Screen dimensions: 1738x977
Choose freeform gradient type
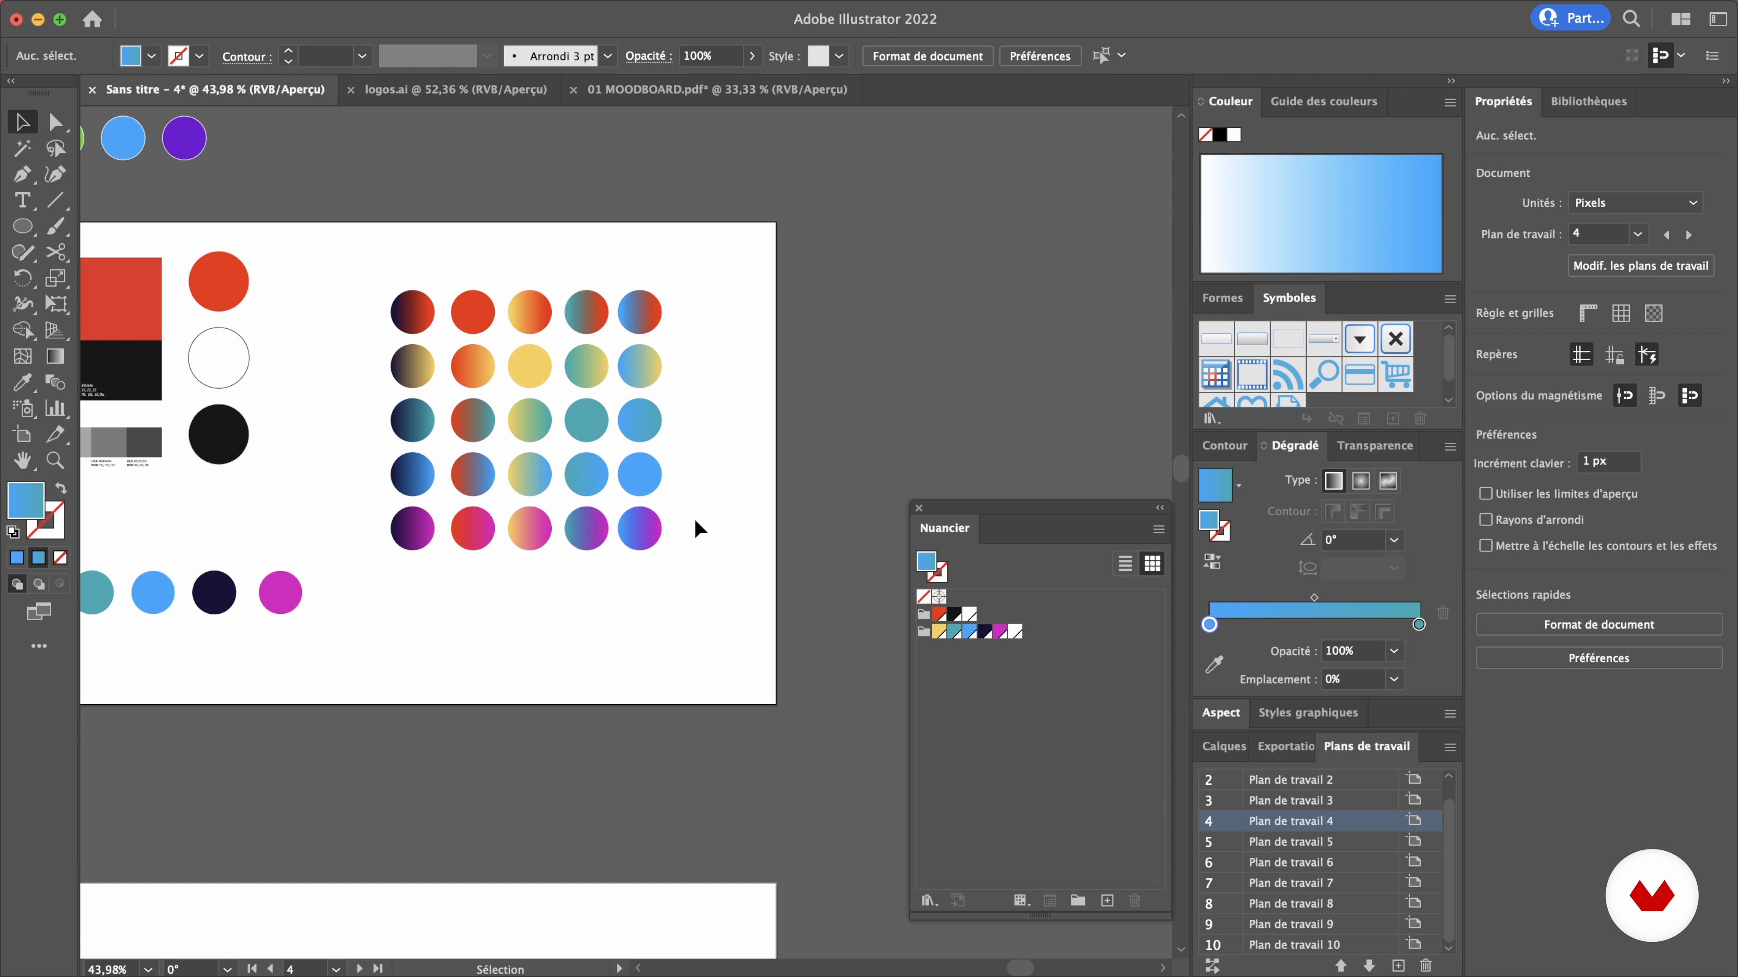click(x=1388, y=481)
